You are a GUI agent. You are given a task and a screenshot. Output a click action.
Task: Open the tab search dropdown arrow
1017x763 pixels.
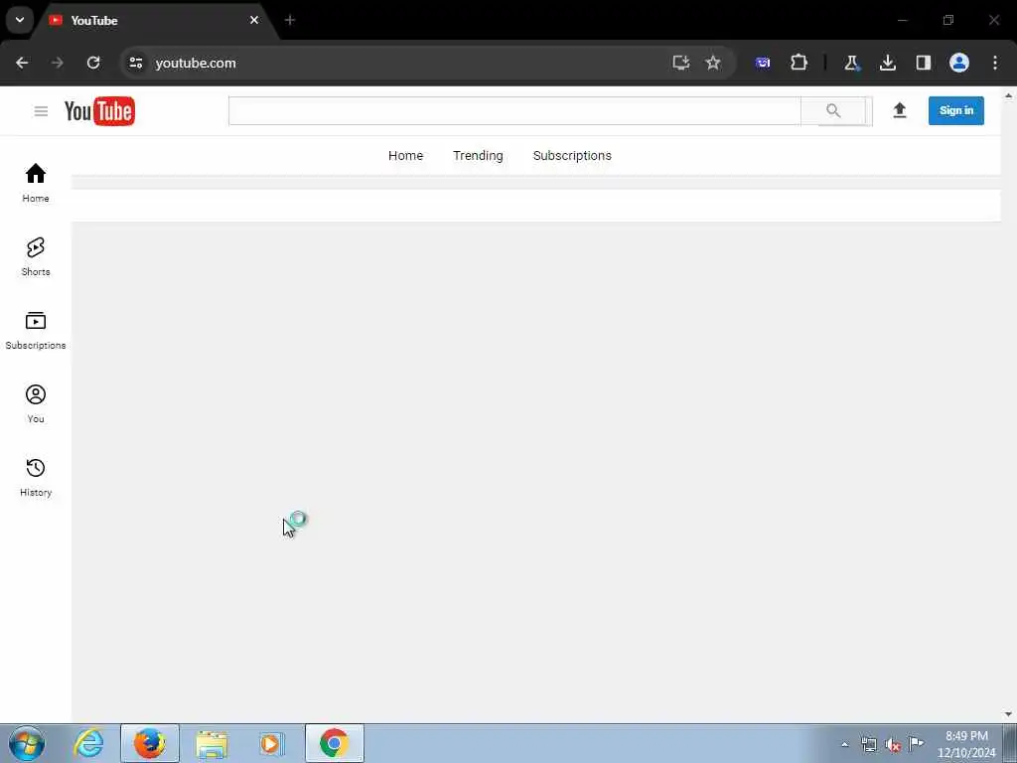[20, 20]
